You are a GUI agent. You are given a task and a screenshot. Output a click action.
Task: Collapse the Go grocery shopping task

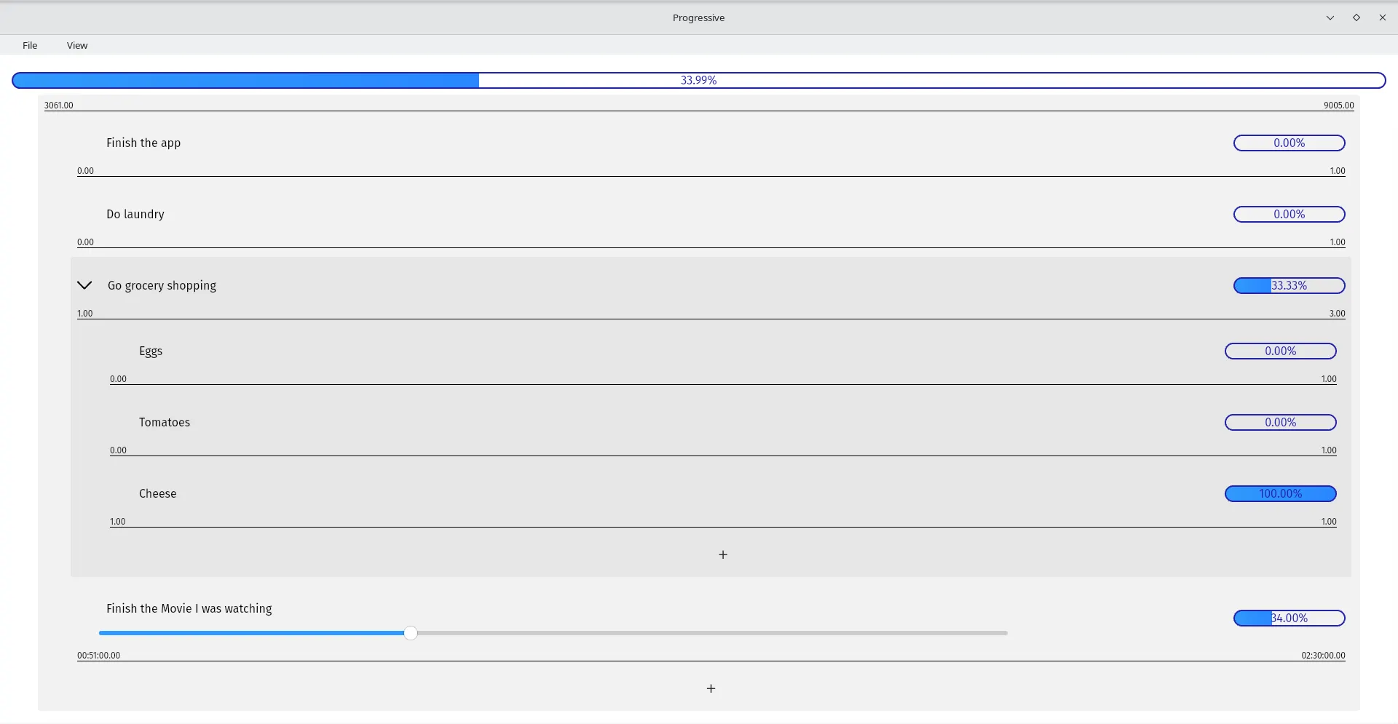(84, 285)
